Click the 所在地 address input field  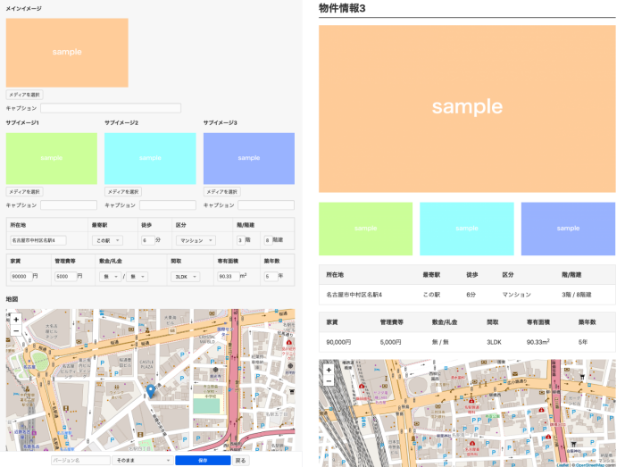(38, 240)
